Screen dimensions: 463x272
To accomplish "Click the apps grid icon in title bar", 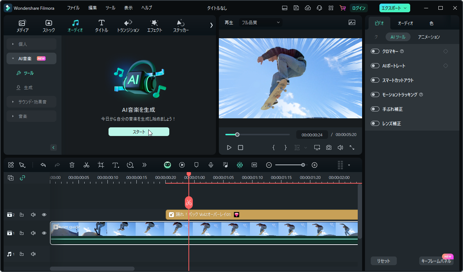I will coord(331,8).
